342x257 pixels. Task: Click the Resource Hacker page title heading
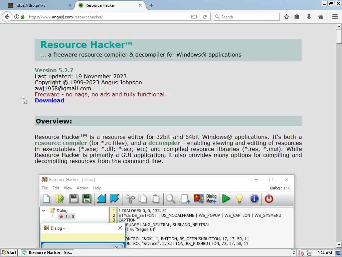pyautogui.click(x=86, y=45)
